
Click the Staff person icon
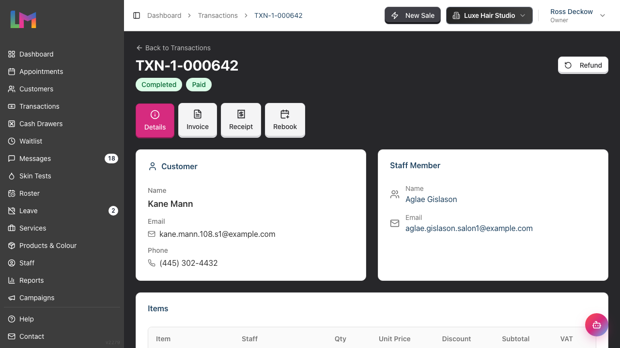point(12,263)
